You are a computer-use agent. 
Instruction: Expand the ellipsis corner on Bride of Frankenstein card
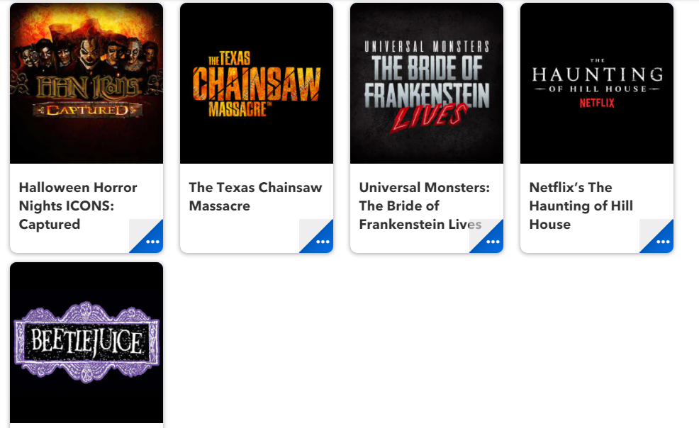pos(492,241)
